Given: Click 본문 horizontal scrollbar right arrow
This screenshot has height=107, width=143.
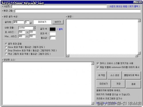Looking at the screenshot, I should pos(136,56).
